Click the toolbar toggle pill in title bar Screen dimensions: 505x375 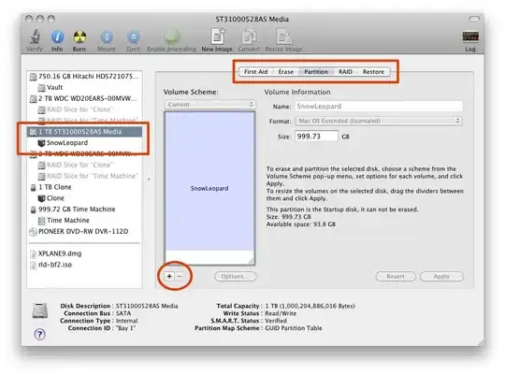click(x=474, y=19)
